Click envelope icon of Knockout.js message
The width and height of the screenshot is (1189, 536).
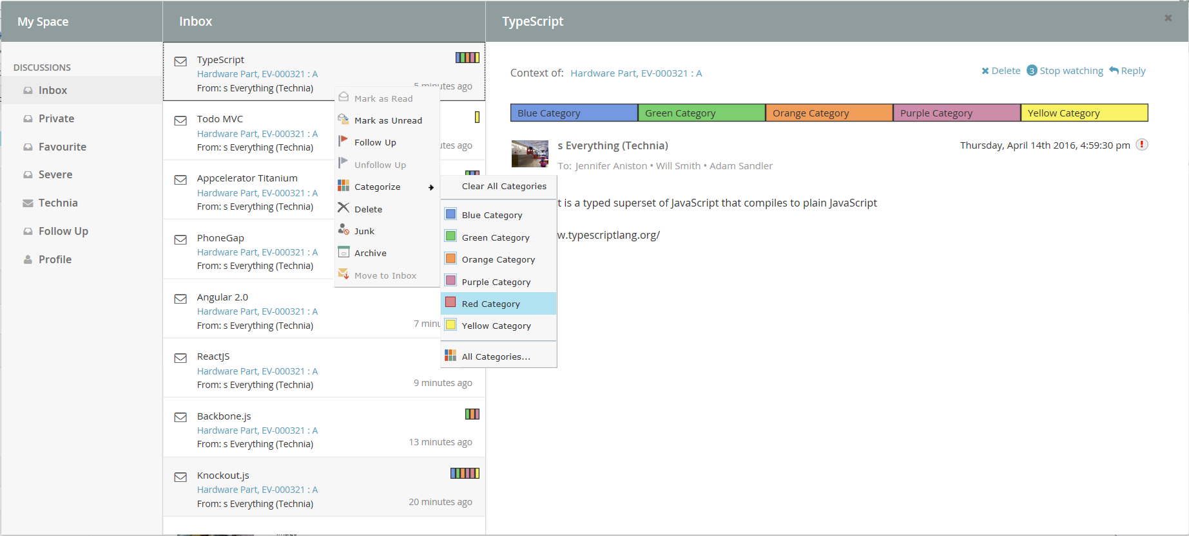180,477
